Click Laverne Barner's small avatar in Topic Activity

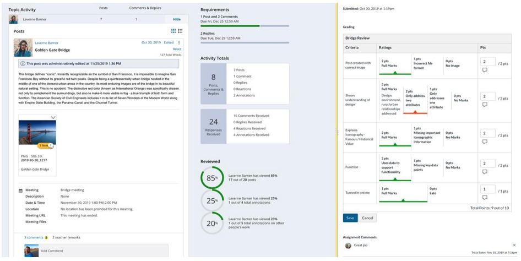13,19
